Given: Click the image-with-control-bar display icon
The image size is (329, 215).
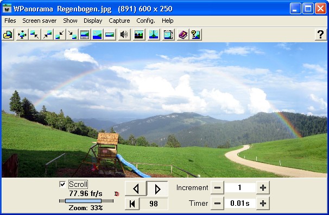Looking at the screenshot, I should [x=85, y=35].
